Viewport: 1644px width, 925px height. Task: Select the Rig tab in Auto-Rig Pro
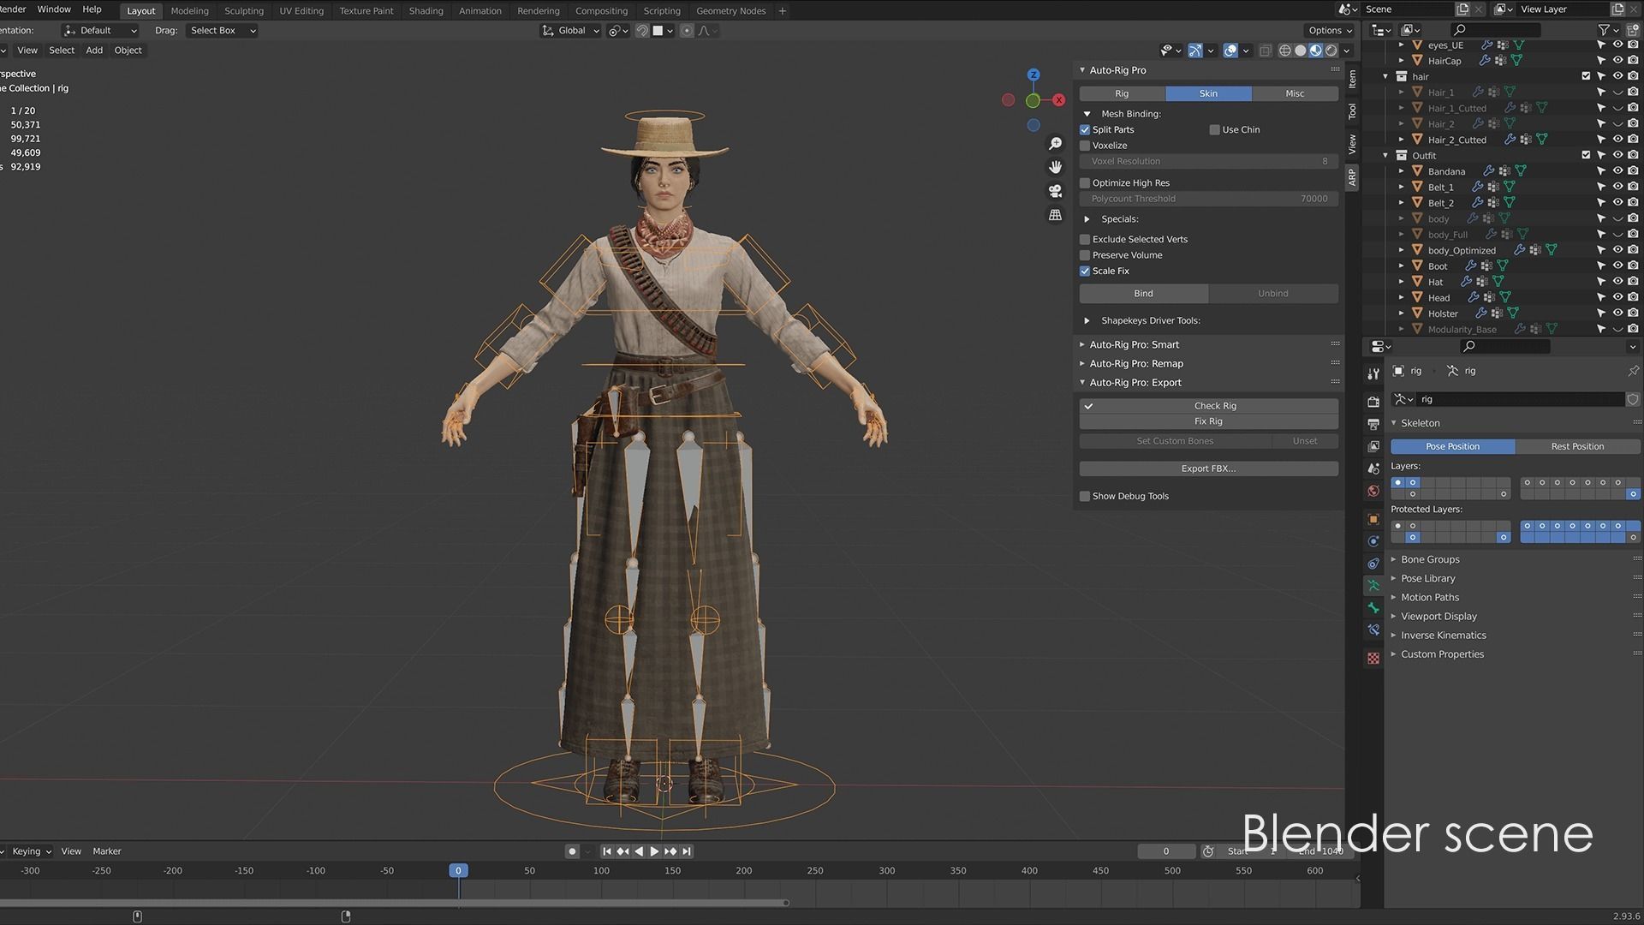point(1122,93)
